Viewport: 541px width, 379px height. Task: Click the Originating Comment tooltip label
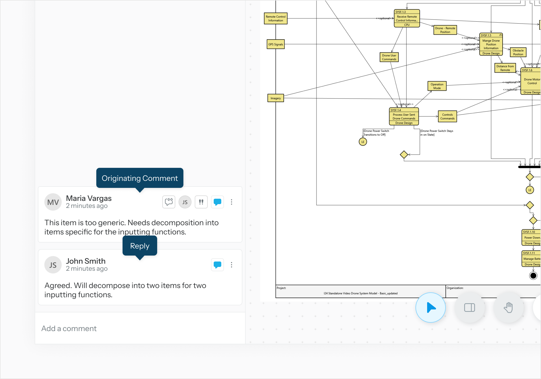(140, 178)
